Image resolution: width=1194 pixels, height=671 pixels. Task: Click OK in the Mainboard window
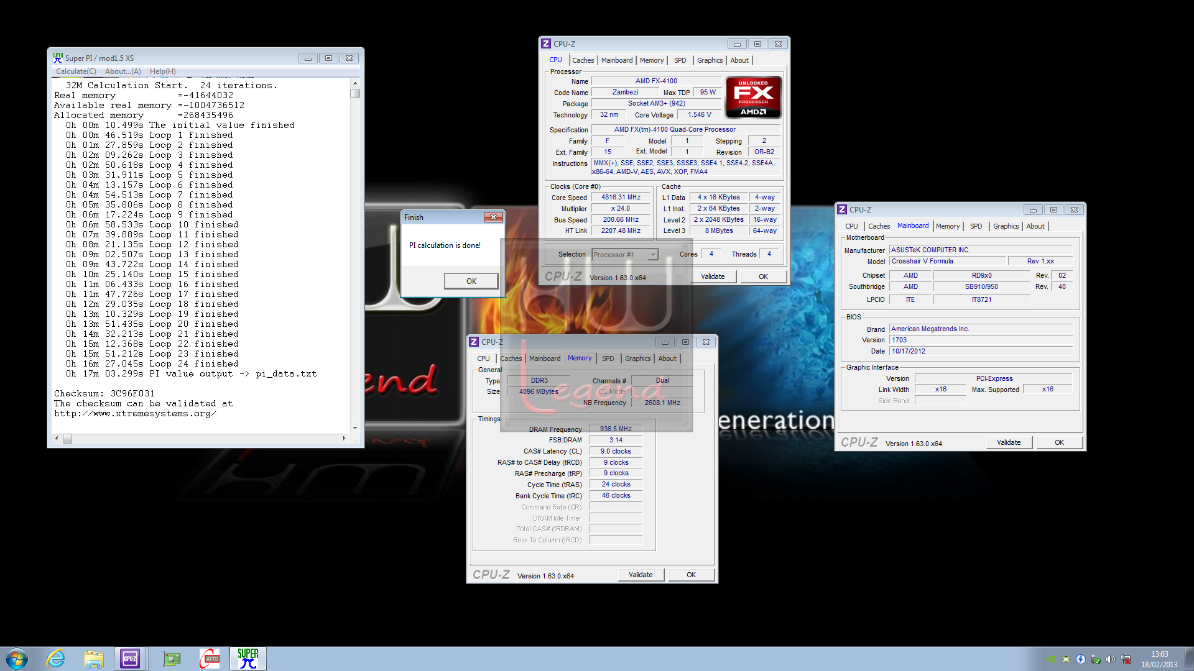click(x=1059, y=442)
